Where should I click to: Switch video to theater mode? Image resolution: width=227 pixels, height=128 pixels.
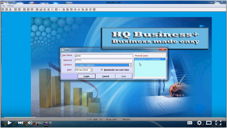tap(209, 123)
